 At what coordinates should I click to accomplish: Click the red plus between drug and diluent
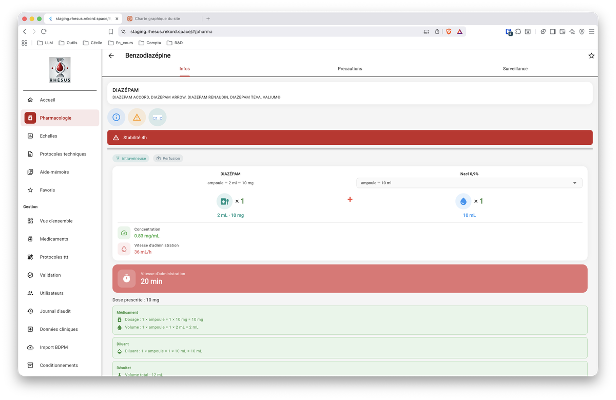pos(350,199)
